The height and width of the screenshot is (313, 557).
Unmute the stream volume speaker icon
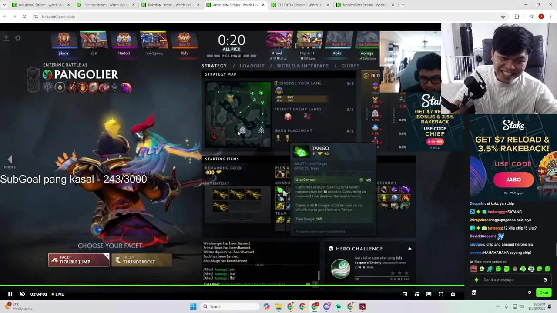[23, 294]
